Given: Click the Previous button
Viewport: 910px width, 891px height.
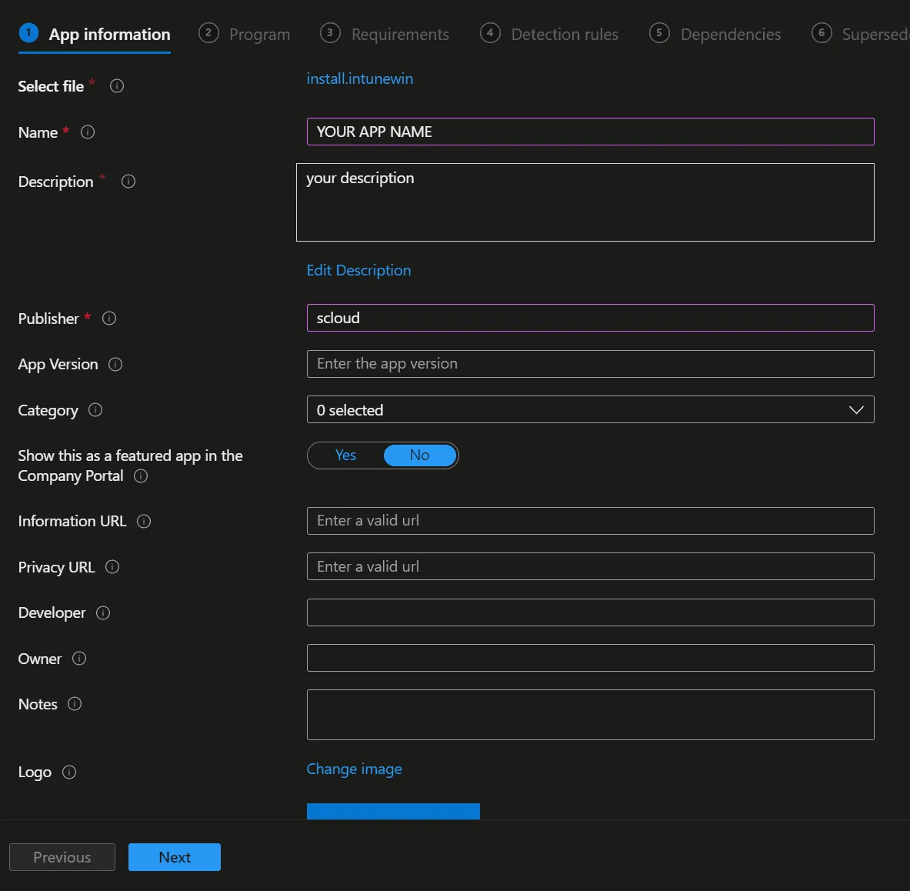Looking at the screenshot, I should 62,856.
